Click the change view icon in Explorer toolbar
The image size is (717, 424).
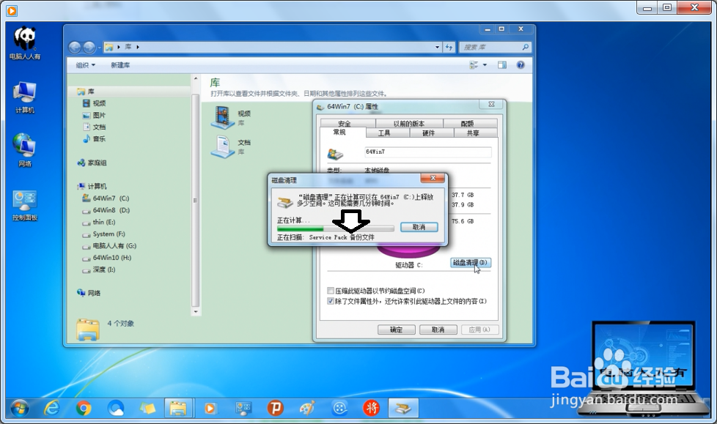click(x=474, y=65)
